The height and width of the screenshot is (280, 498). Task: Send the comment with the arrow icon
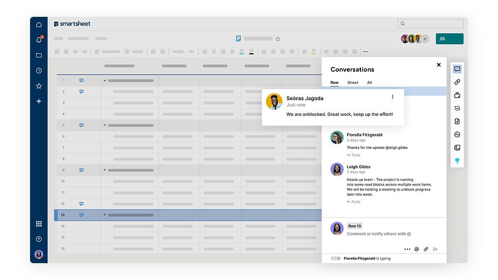(435, 249)
